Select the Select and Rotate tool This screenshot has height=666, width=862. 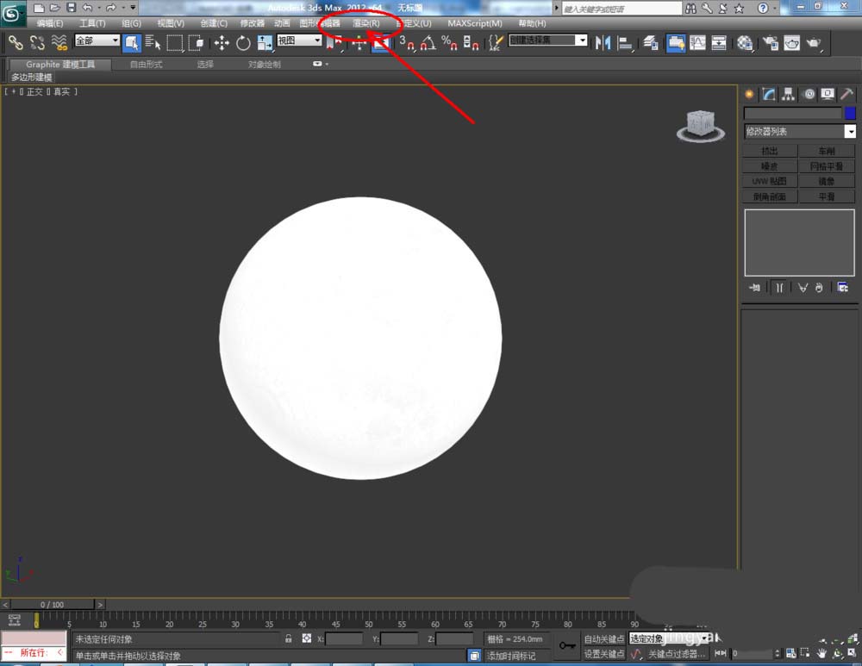tap(243, 42)
